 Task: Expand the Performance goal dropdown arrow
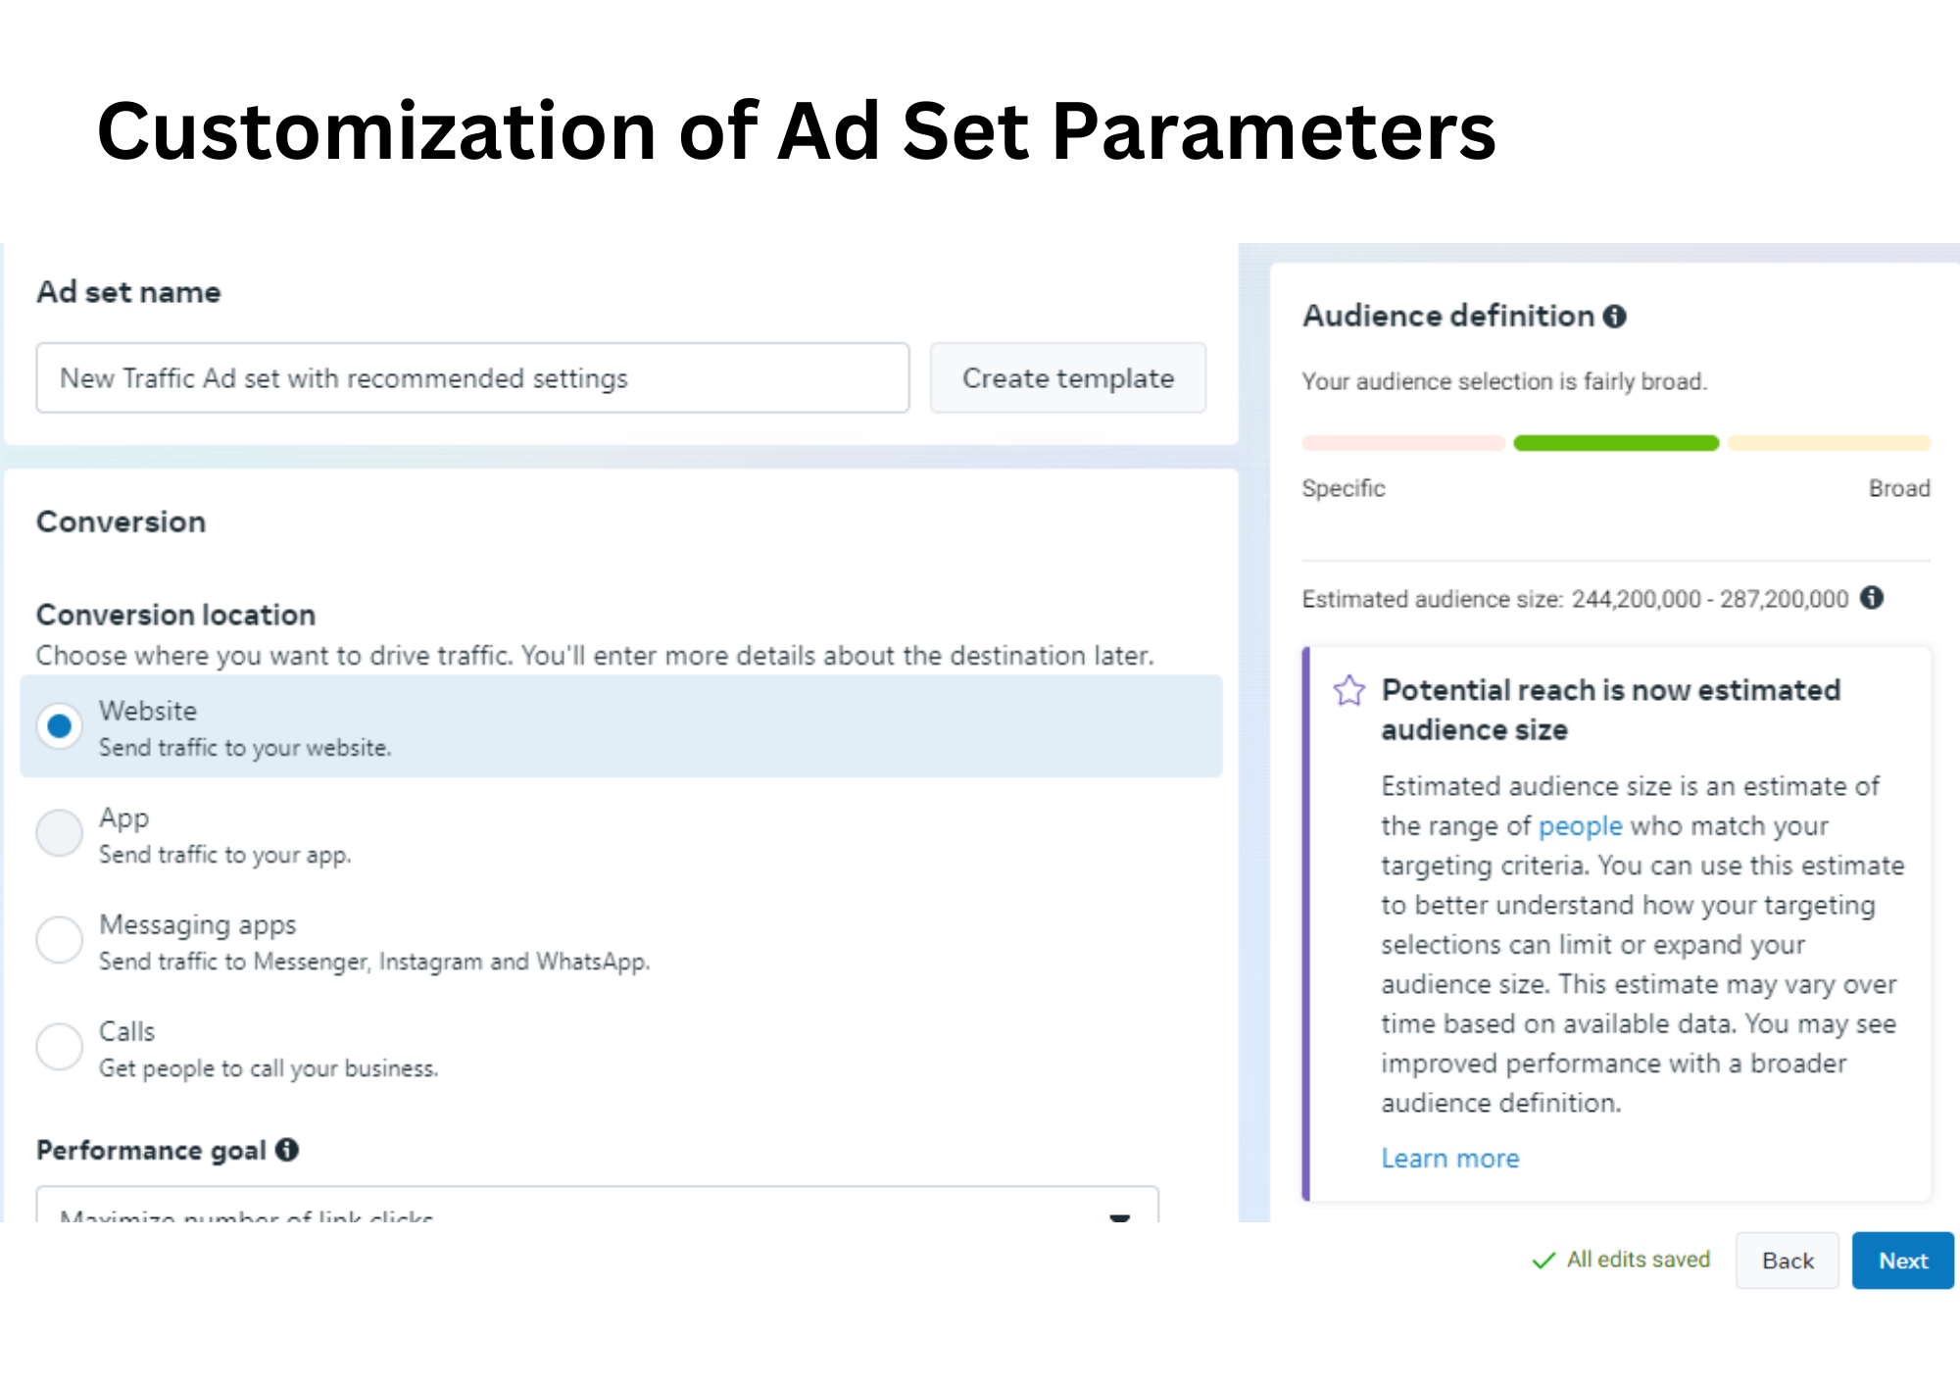click(1120, 1215)
